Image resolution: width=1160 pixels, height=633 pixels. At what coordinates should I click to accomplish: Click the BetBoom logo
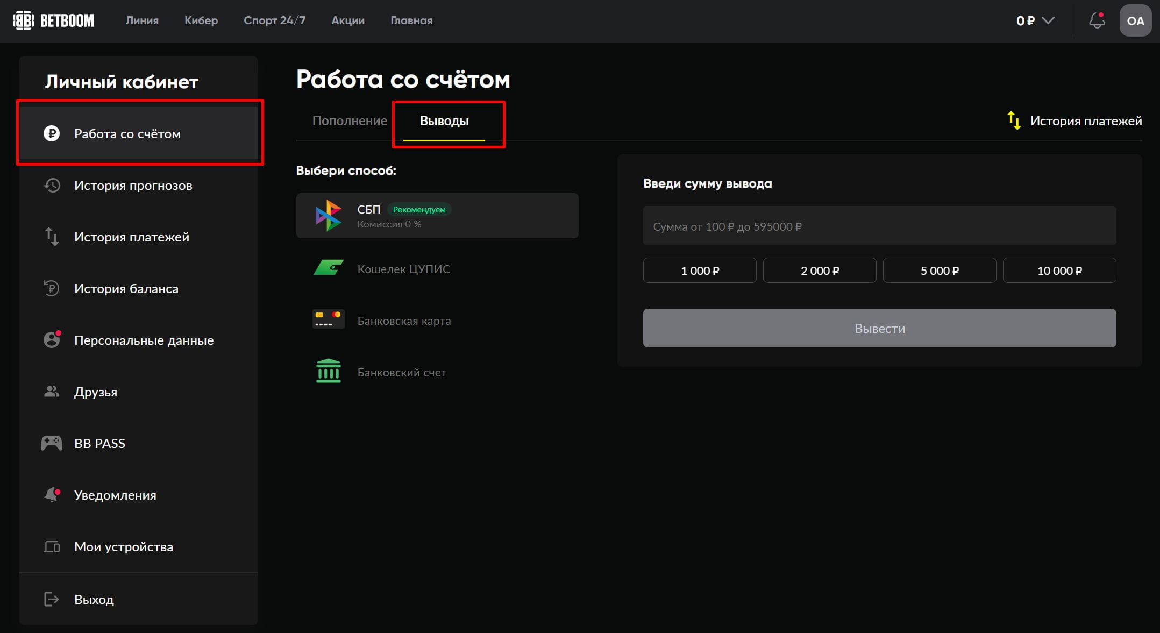click(53, 20)
